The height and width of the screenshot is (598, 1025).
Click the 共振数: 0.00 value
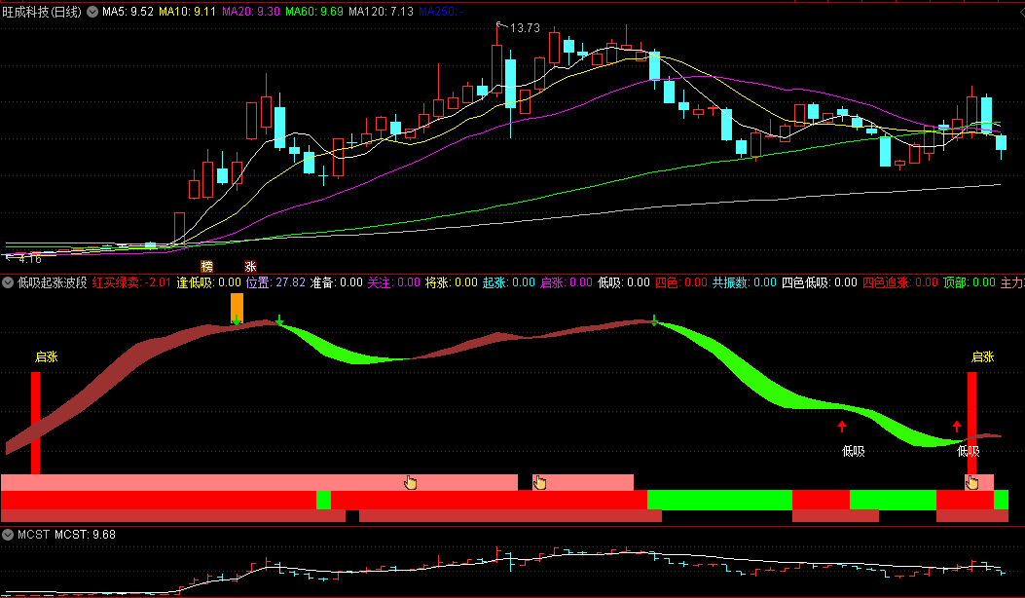pyautogui.click(x=745, y=282)
